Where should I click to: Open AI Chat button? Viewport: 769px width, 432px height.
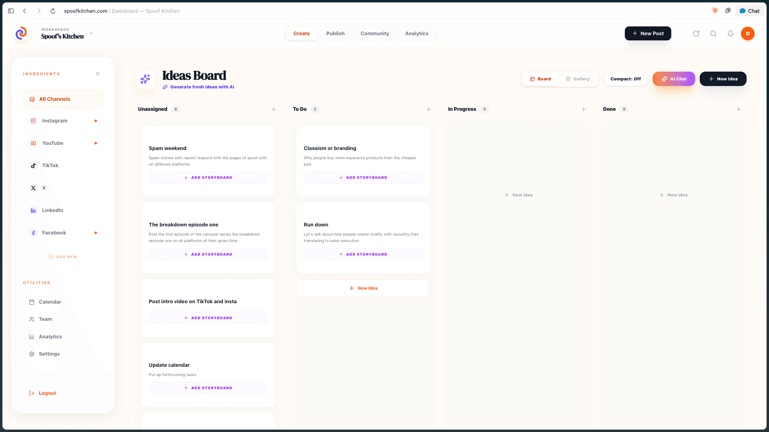coord(674,79)
